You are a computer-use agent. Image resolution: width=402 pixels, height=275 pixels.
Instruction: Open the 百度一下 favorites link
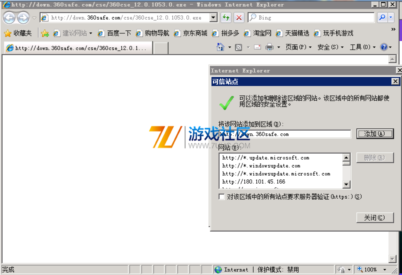[x=114, y=33]
